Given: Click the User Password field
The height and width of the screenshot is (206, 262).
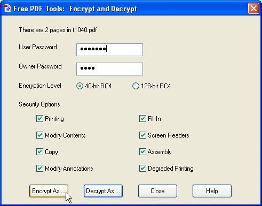Looking at the screenshot, I should 109,50.
